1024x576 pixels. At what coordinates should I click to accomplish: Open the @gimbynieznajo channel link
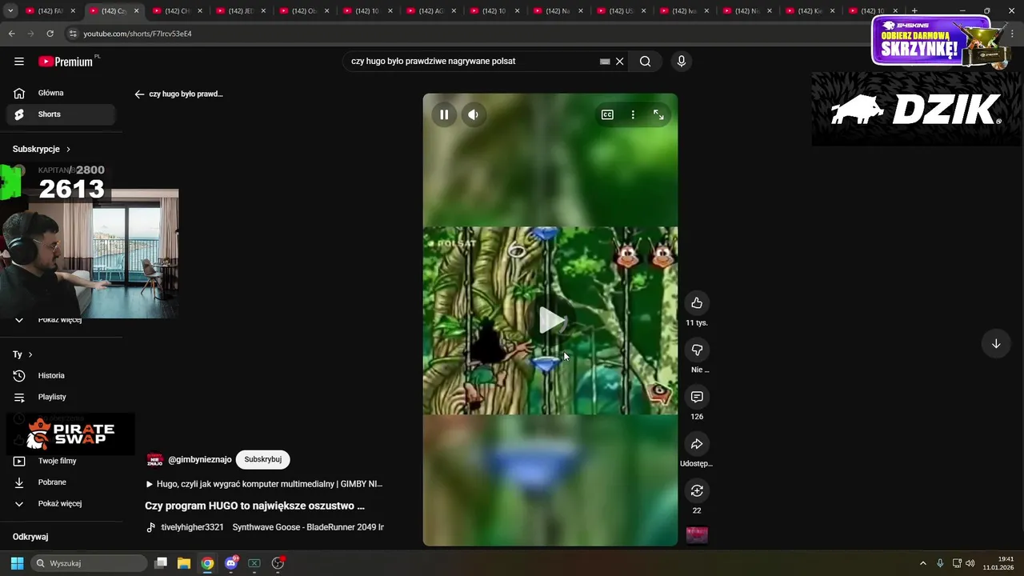(200, 459)
